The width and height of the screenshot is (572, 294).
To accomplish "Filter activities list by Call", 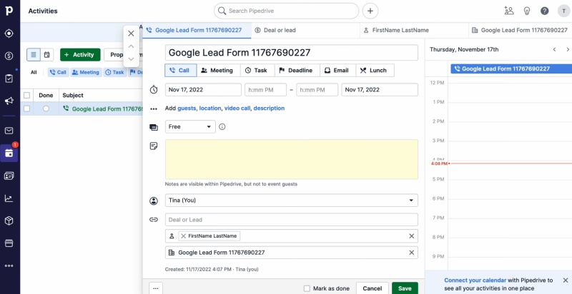I will (58, 72).
